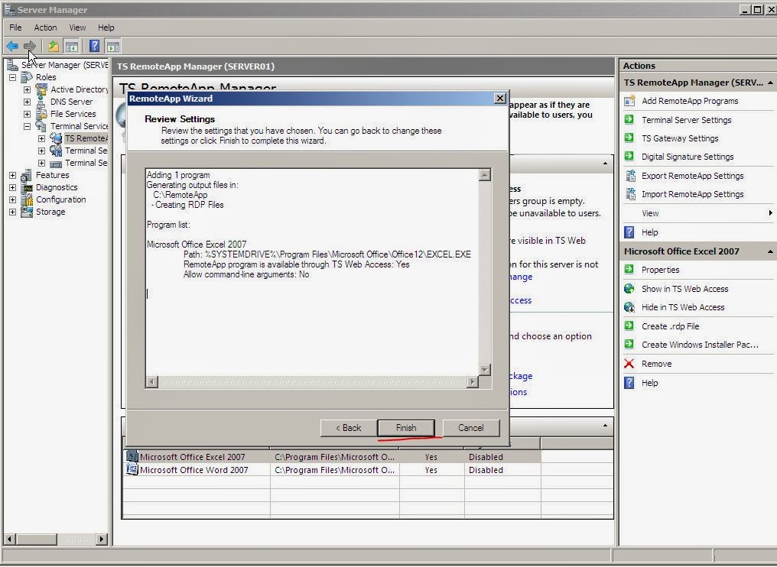Click review settings scroll down arrow

click(485, 369)
